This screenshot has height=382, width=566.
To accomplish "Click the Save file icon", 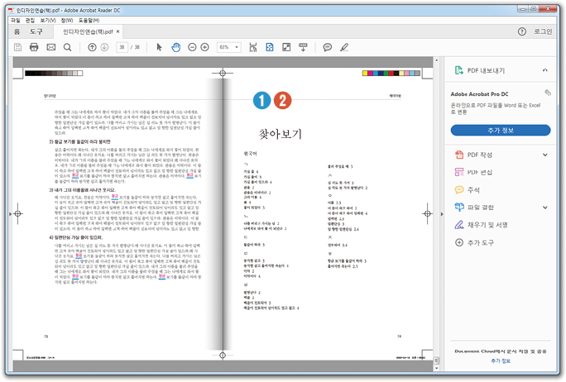I will (x=17, y=47).
